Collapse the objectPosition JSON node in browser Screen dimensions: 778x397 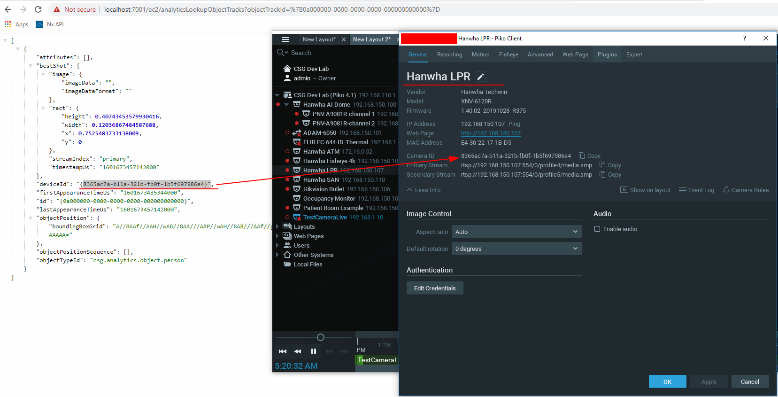coord(31,218)
